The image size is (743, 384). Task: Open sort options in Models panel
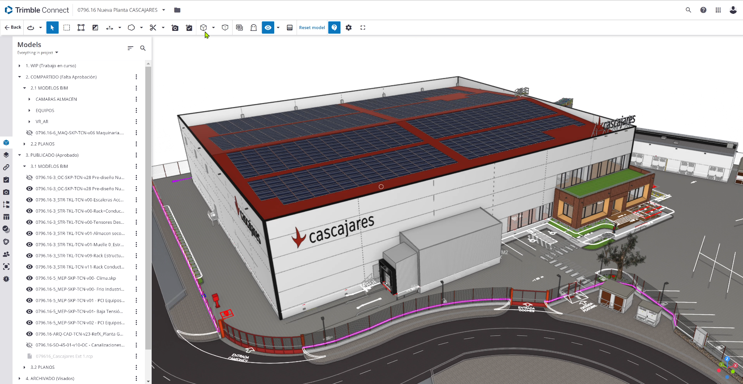click(x=130, y=48)
